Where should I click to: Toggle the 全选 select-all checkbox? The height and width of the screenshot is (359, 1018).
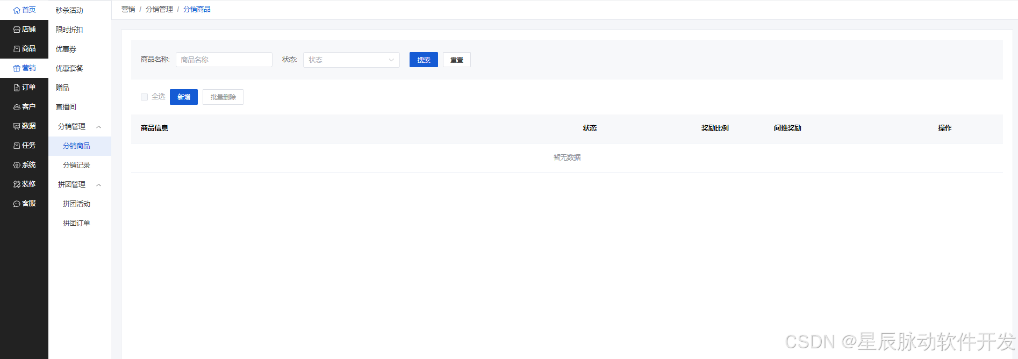coord(144,97)
